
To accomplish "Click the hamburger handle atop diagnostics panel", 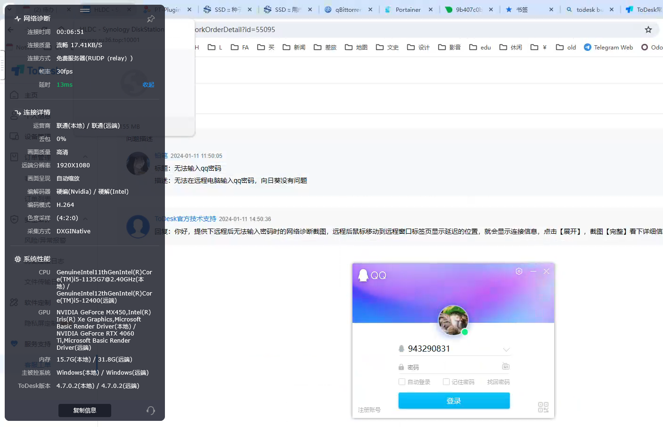I will click(x=85, y=10).
